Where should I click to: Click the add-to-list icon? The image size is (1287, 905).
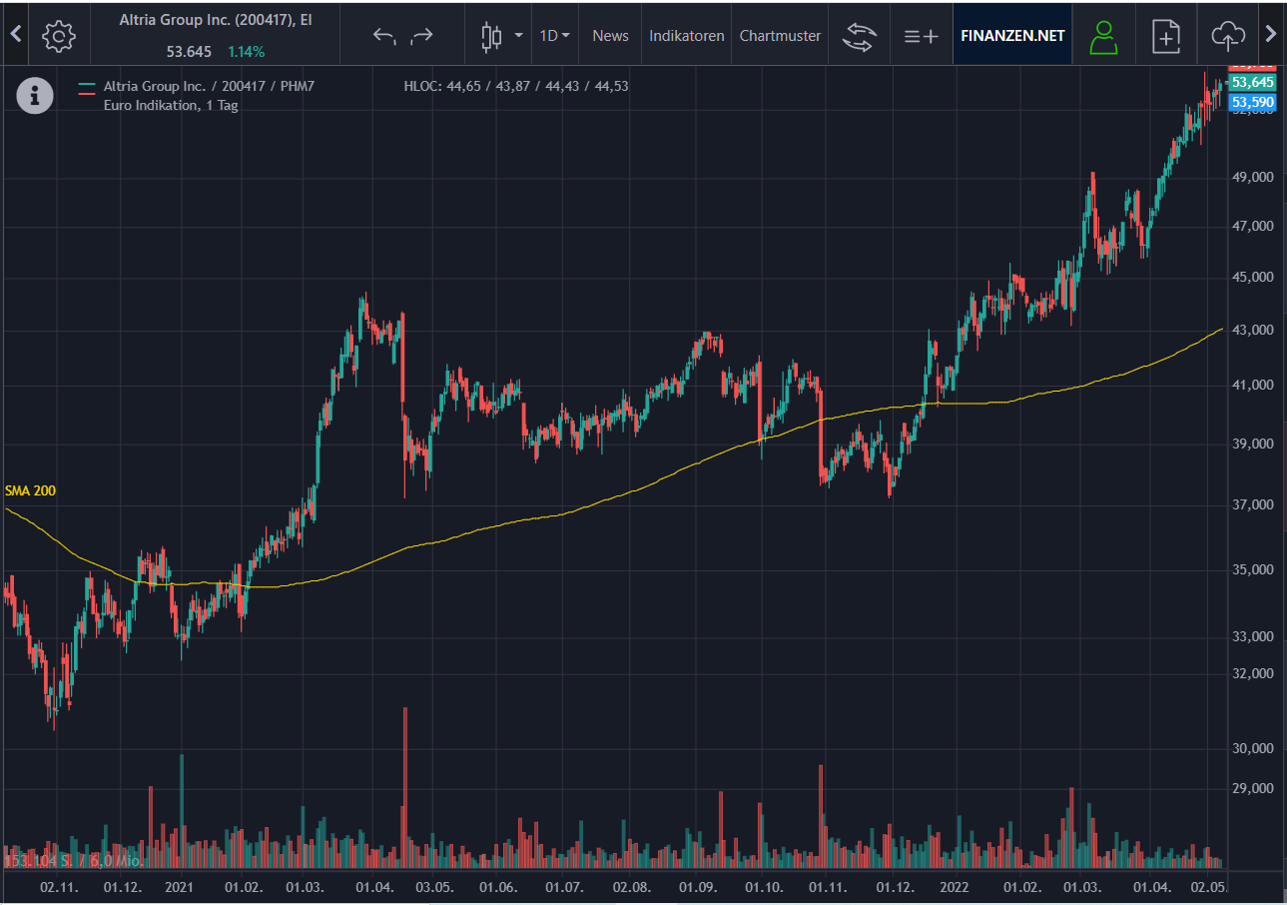tap(921, 36)
